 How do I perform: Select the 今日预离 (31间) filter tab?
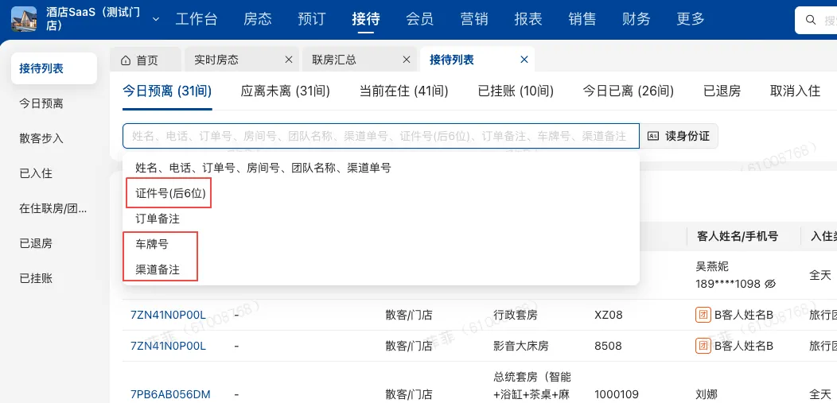pyautogui.click(x=167, y=91)
